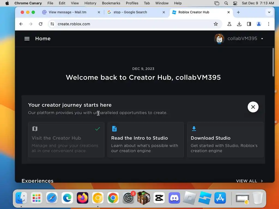The height and width of the screenshot is (209, 279).
Task: Select the Roblox Creator Hub tab
Action: click(x=201, y=12)
